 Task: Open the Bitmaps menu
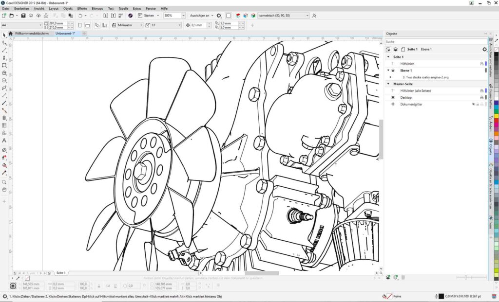coord(97,9)
